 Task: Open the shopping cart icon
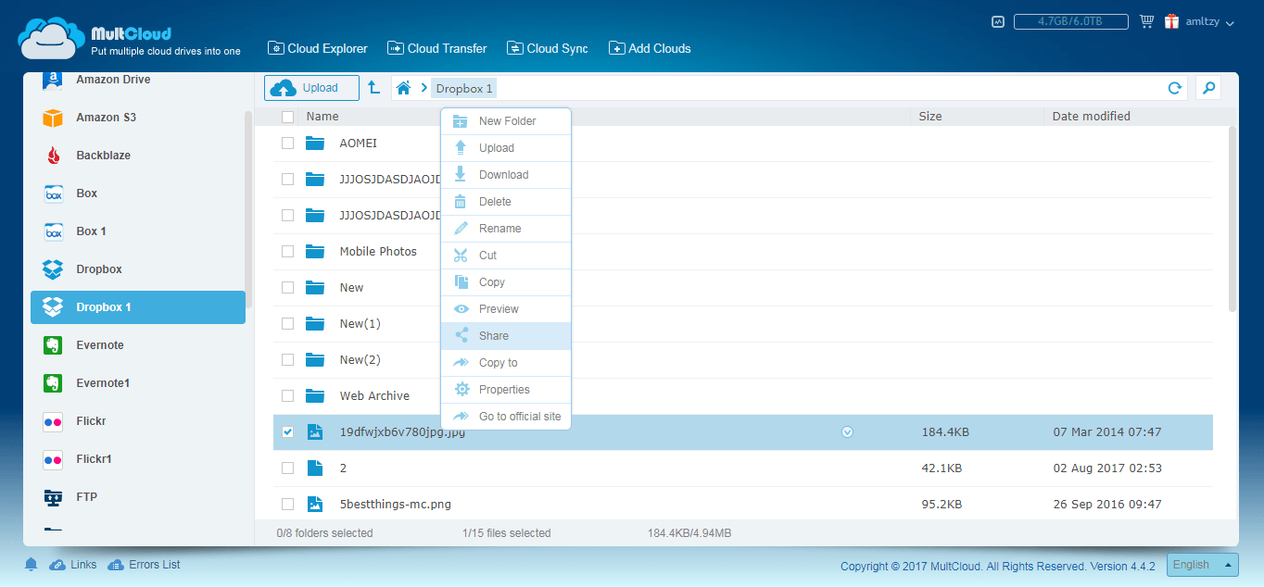click(x=1146, y=21)
